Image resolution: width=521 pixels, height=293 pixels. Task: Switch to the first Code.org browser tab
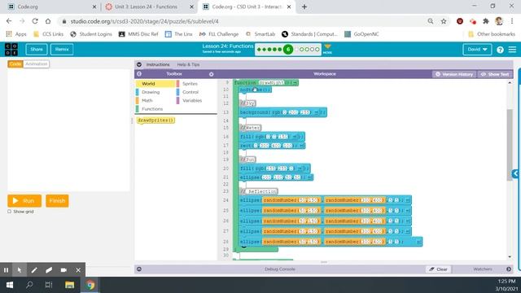pos(51,7)
